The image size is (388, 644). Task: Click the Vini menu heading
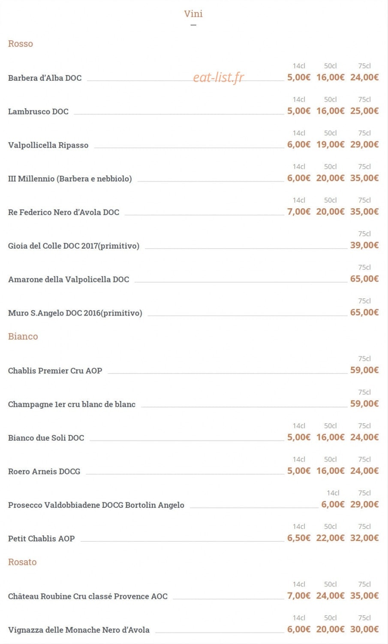[x=193, y=14]
